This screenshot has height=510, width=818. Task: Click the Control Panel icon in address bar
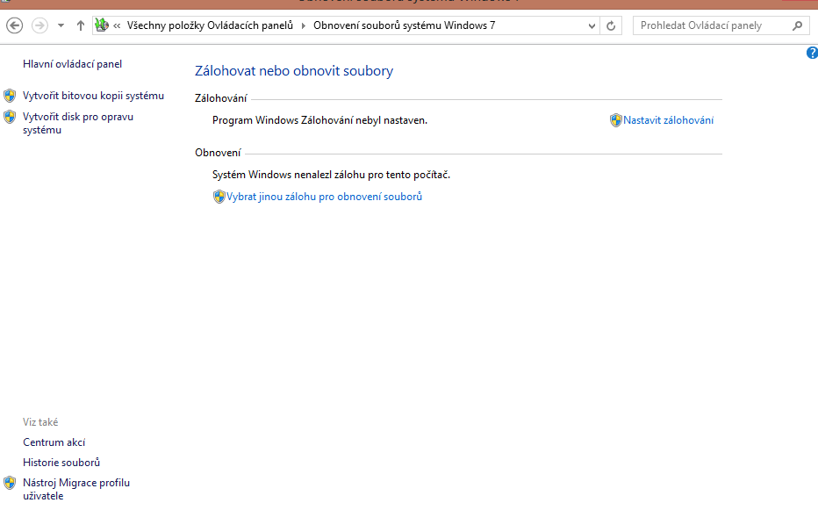102,25
